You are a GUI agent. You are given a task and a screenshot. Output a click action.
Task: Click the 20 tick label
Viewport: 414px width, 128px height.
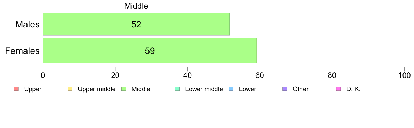[115, 75]
